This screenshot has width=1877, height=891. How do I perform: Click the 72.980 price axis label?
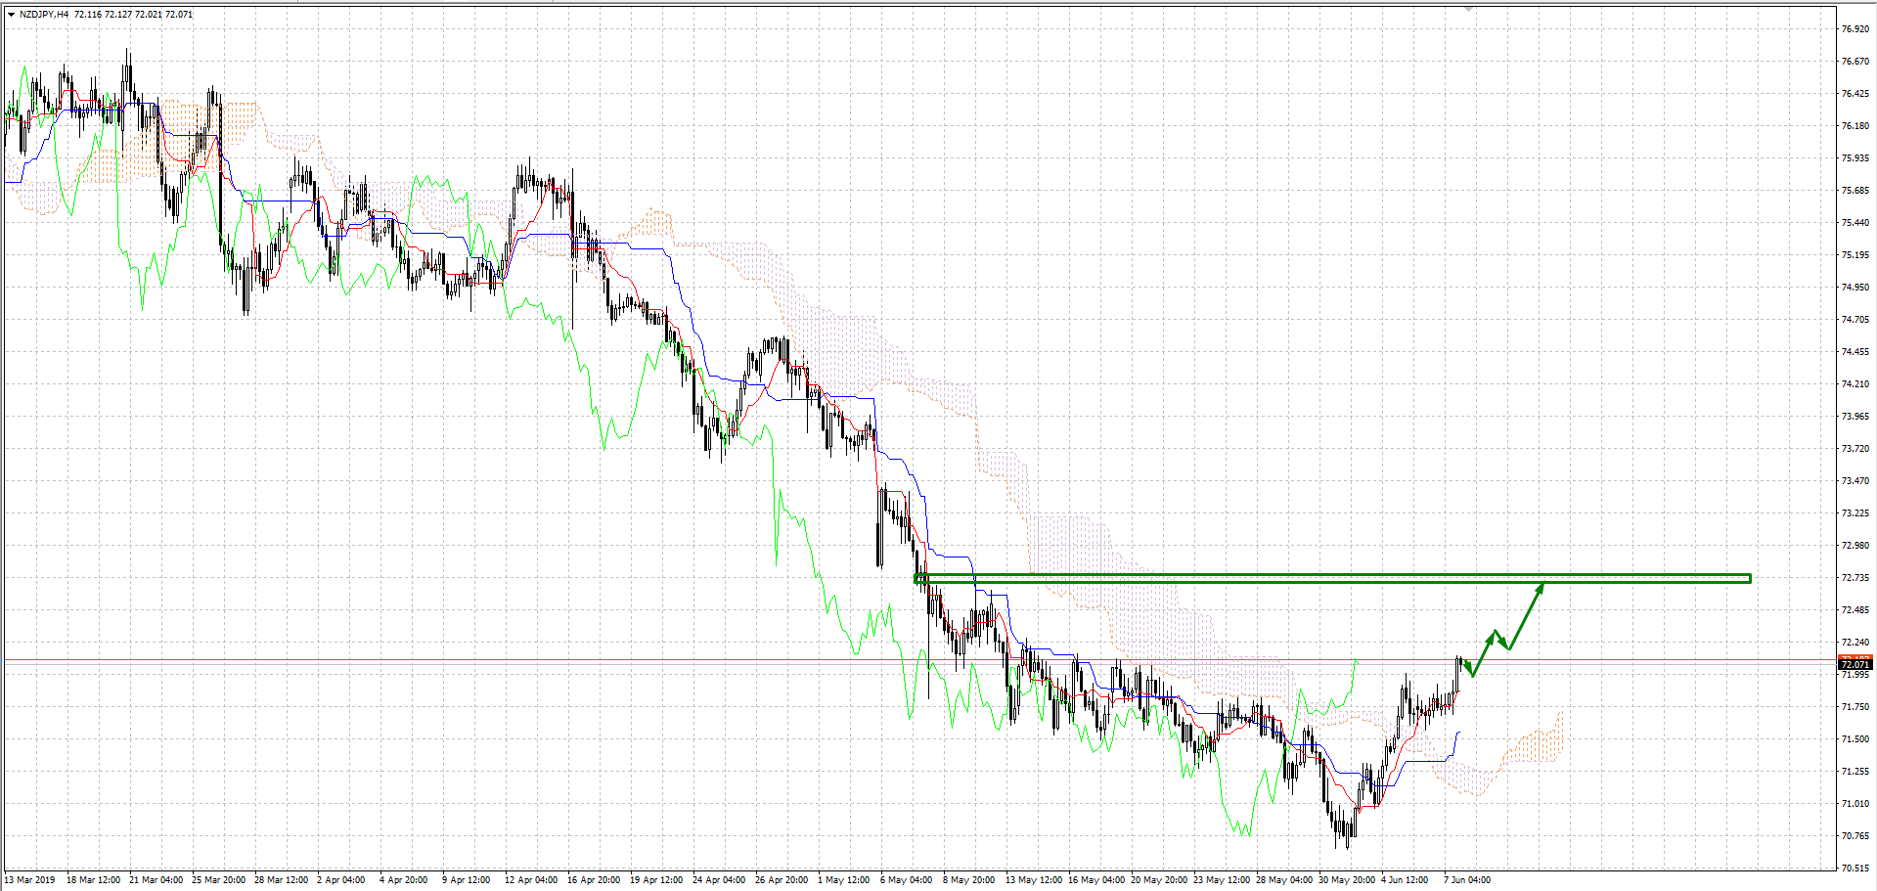1855,546
